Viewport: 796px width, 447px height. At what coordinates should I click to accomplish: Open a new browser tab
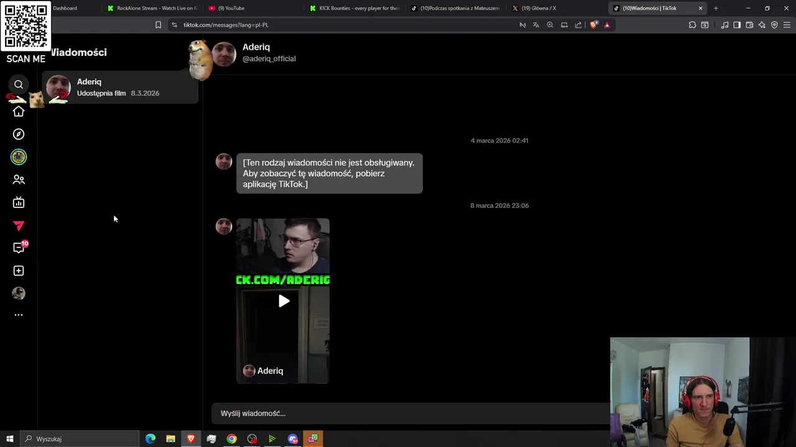716,8
